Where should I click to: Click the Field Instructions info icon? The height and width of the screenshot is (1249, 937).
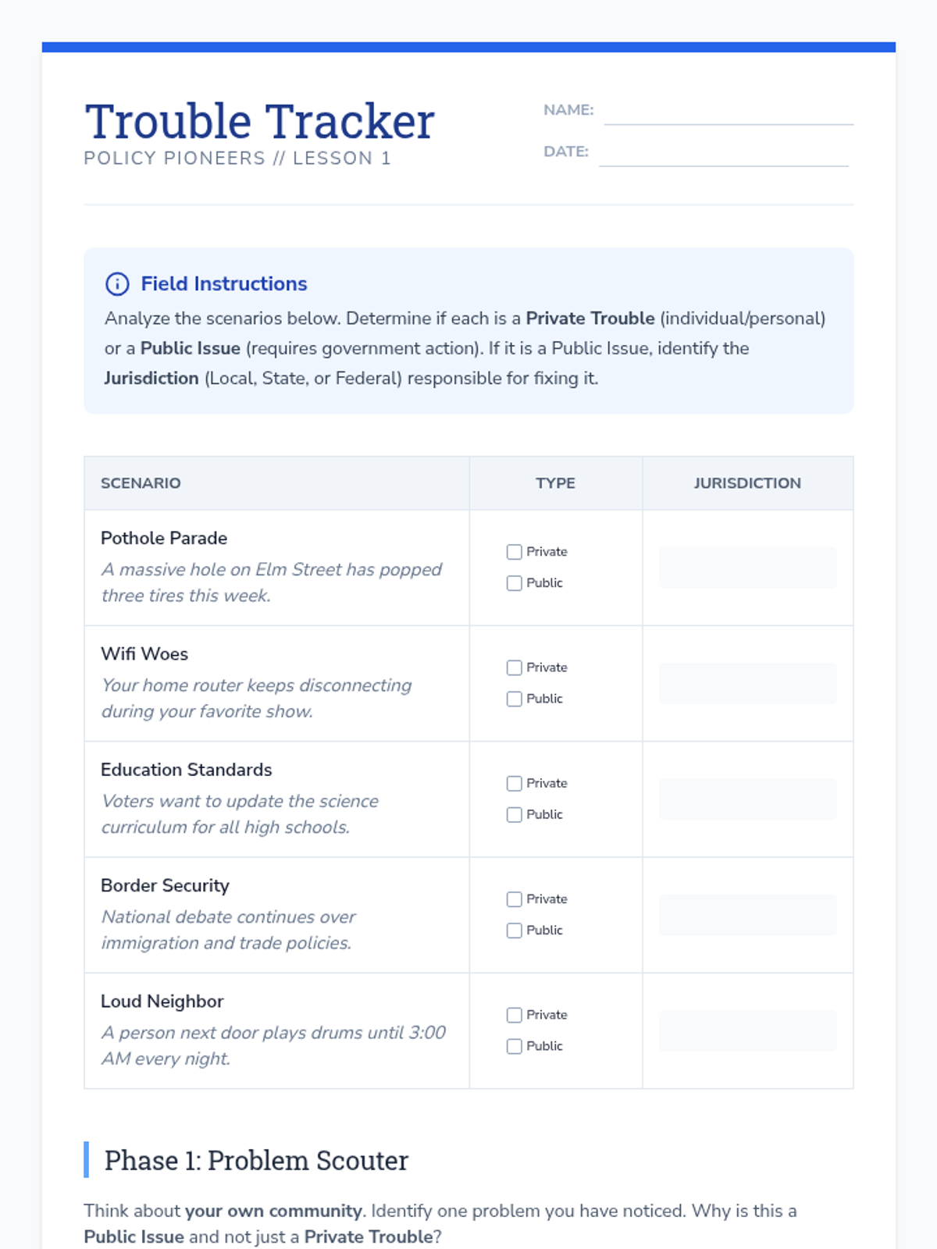(x=117, y=283)
